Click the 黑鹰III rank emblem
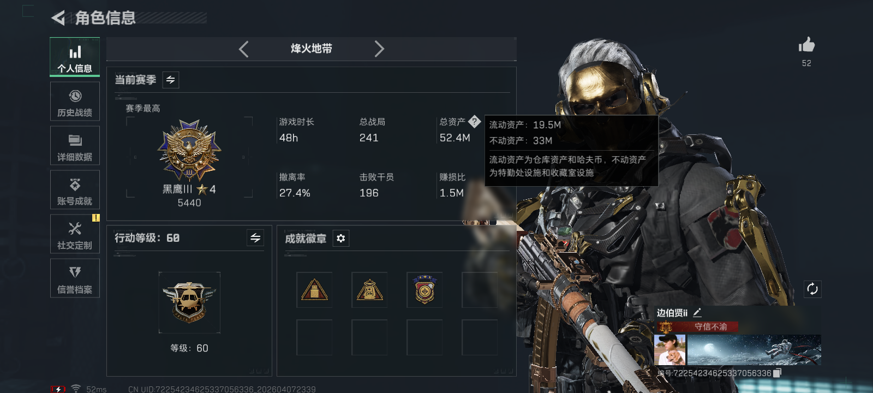This screenshot has height=393, width=873. (x=189, y=151)
